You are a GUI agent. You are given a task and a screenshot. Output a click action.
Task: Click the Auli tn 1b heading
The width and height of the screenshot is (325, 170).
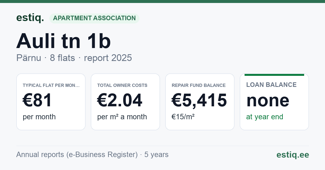64,41
